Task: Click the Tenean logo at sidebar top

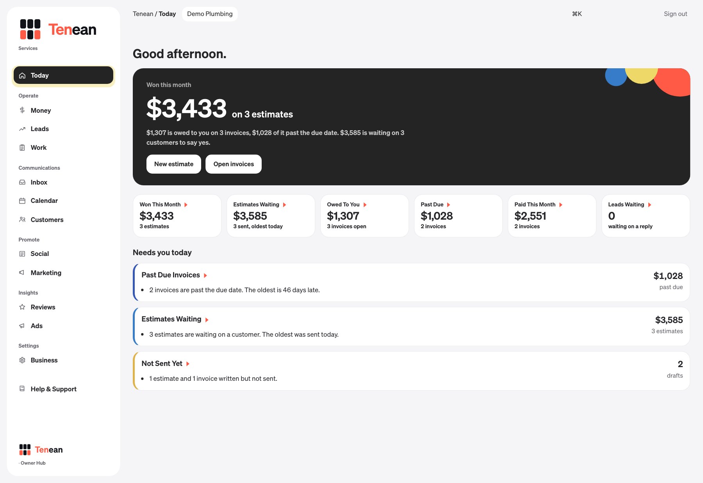Action: click(x=58, y=29)
